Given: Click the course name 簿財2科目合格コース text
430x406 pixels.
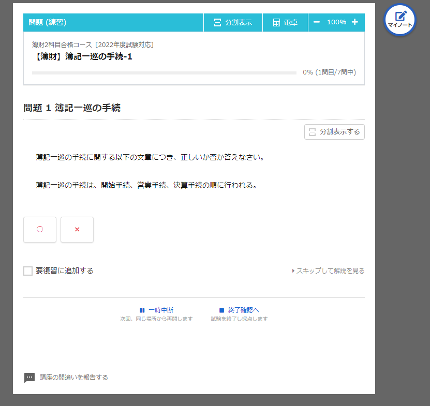Looking at the screenshot, I should click(93, 44).
